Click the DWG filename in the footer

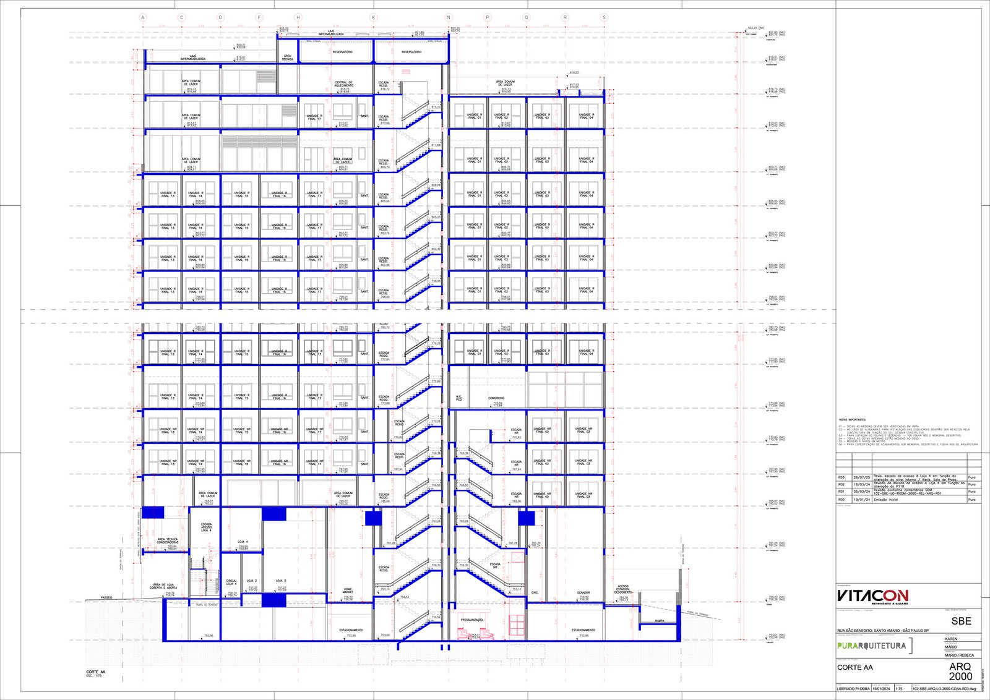tap(944, 688)
